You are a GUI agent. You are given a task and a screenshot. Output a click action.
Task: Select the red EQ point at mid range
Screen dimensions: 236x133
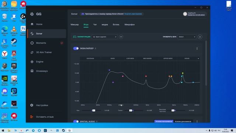point(146,76)
